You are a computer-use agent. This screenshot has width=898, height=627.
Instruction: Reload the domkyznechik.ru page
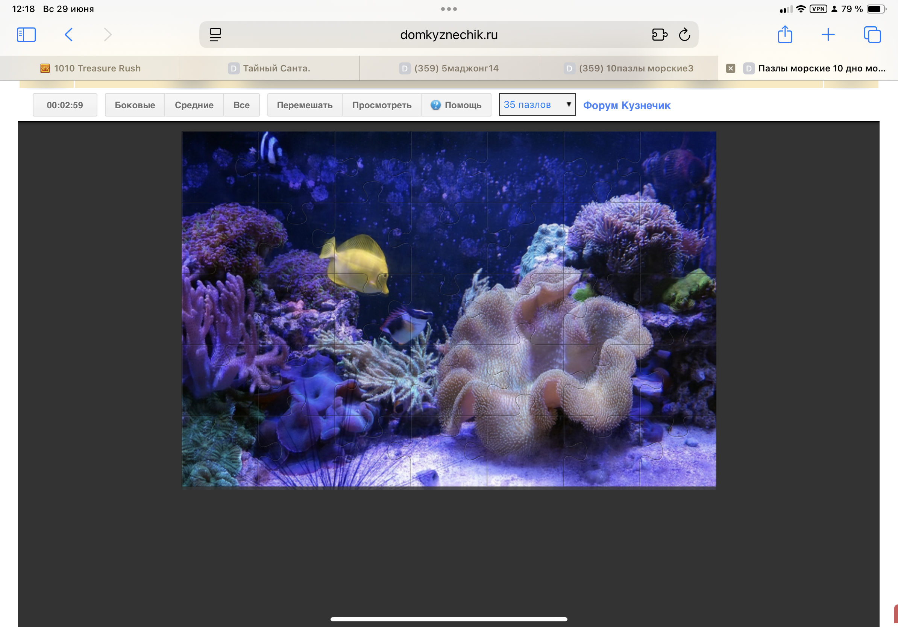pyautogui.click(x=684, y=35)
